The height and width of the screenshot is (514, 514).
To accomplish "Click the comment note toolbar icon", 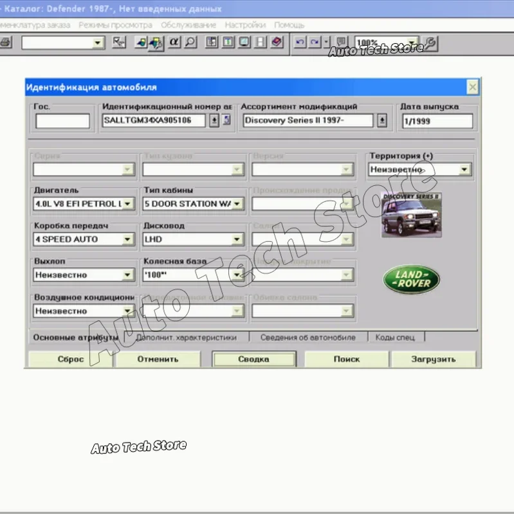I will 342,42.
